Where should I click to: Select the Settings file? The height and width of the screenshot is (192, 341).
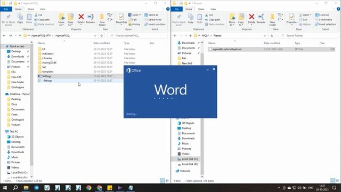80,76
